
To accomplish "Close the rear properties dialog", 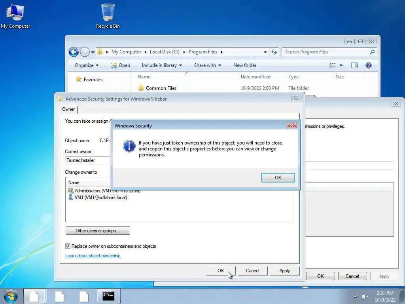I will (x=396, y=103).
